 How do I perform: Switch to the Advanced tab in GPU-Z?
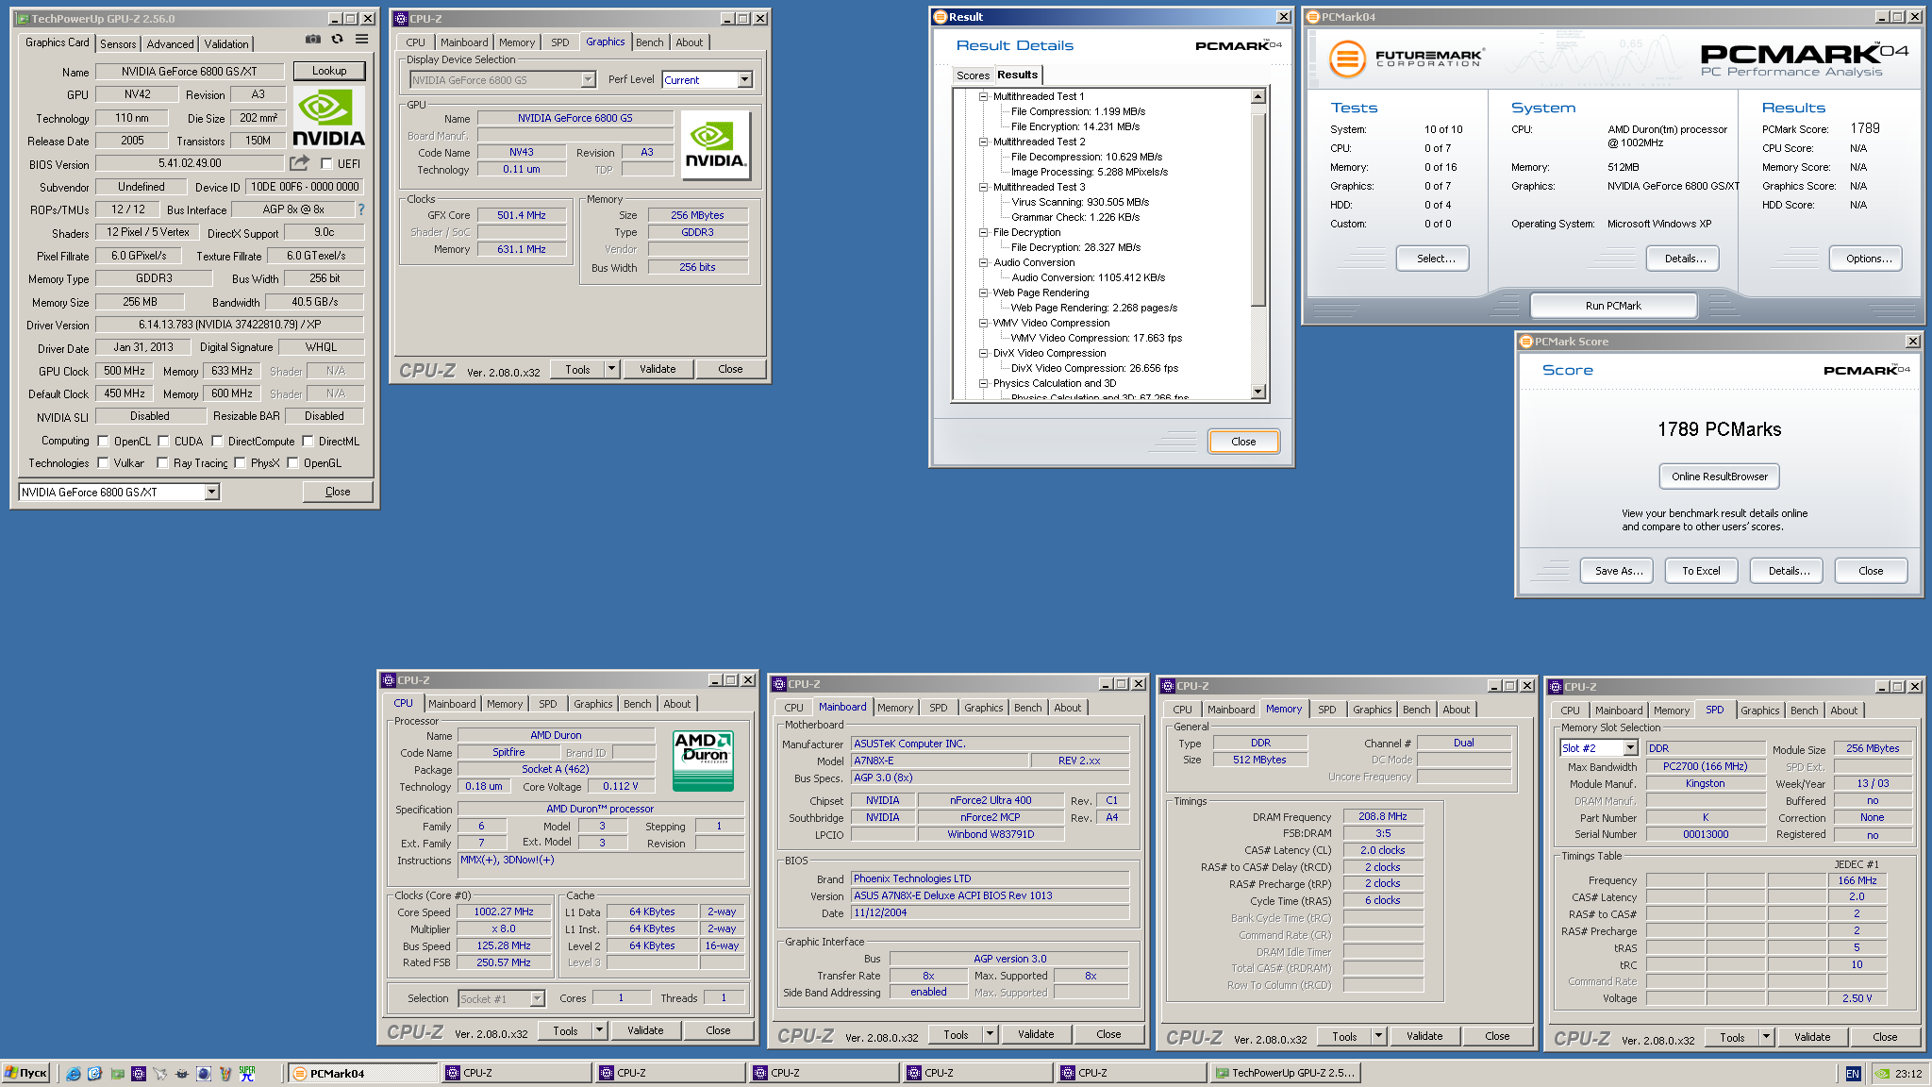[170, 43]
